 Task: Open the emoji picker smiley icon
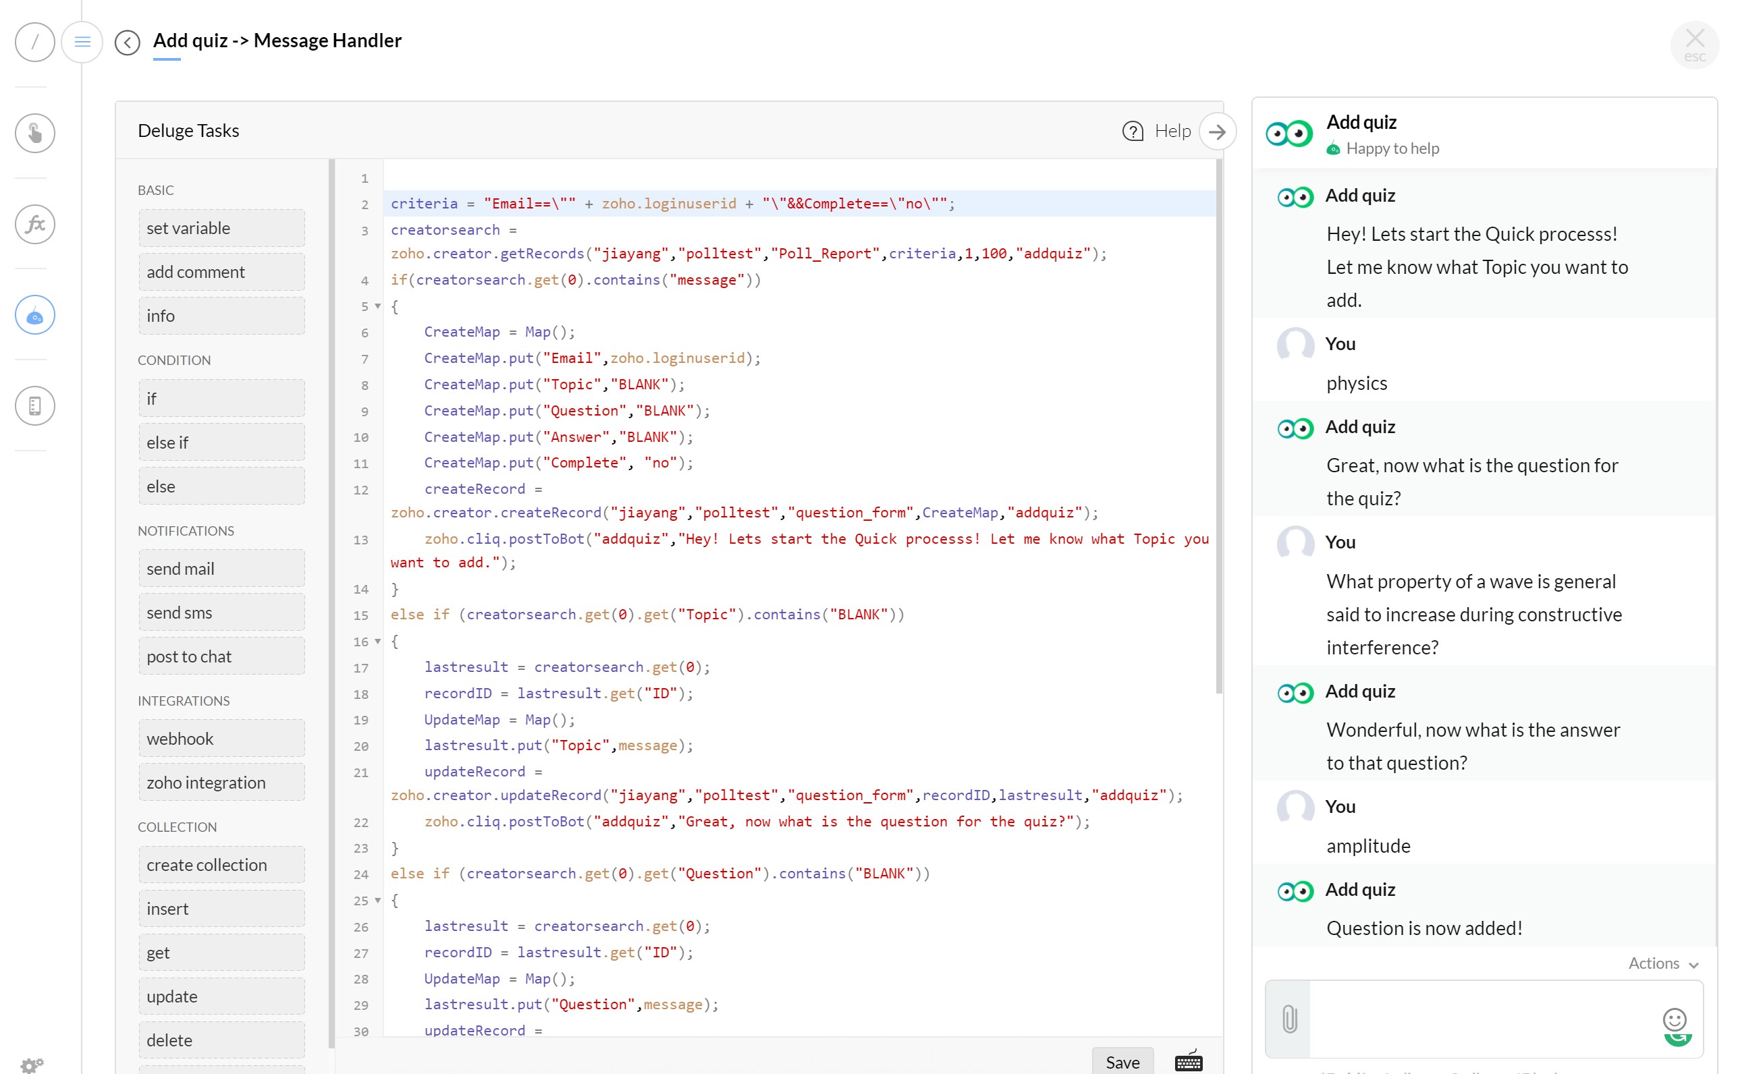click(x=1674, y=1019)
